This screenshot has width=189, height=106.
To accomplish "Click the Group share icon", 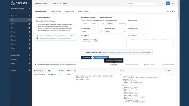I will click(29, 32).
